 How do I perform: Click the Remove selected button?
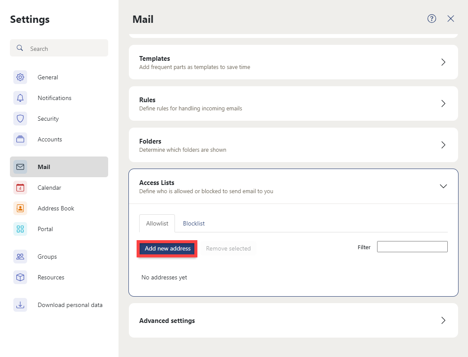(228, 248)
